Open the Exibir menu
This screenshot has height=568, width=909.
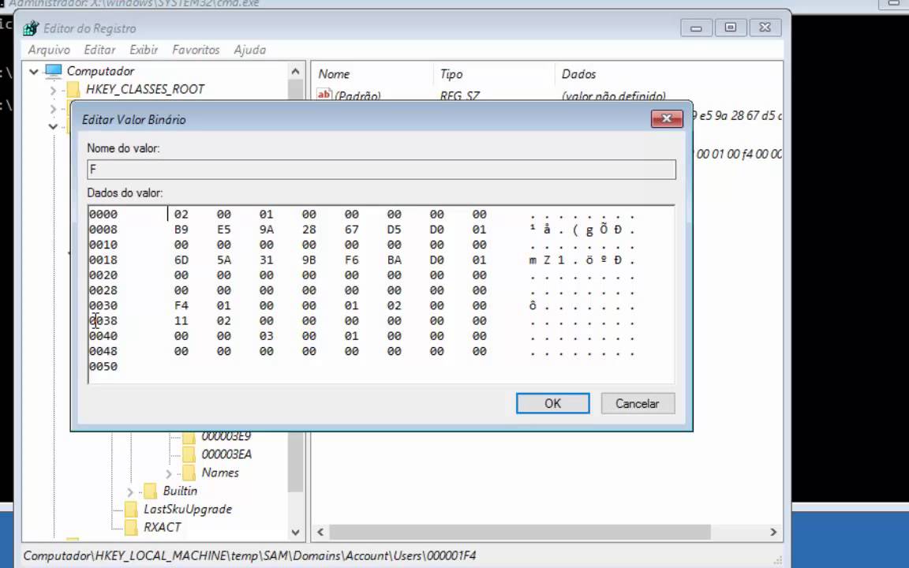144,50
